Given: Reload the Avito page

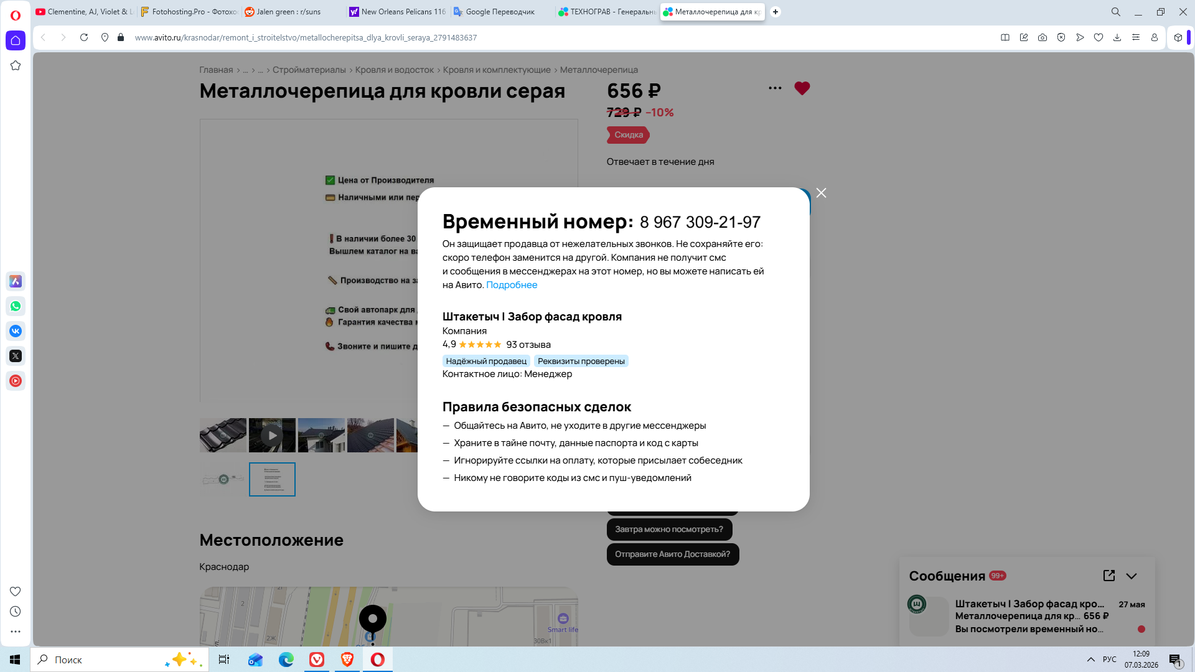Looking at the screenshot, I should pos(84,37).
